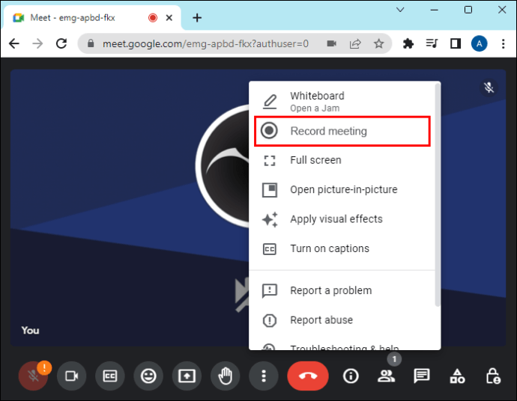Open the Chrome three-dot menu
This screenshot has width=517, height=401.
coord(504,43)
